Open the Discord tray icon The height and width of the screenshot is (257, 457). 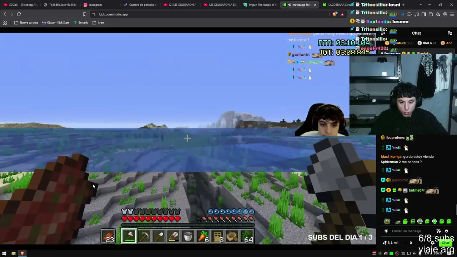click(x=386, y=253)
